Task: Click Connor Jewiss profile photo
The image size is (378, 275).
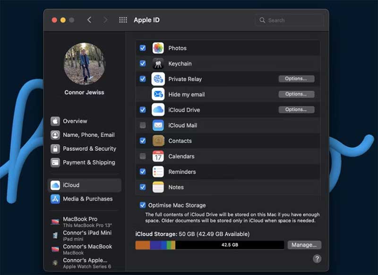Action: (x=84, y=63)
